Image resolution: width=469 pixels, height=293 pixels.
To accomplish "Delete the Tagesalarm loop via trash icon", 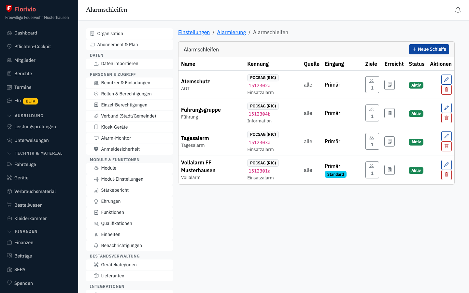I will (447, 146).
